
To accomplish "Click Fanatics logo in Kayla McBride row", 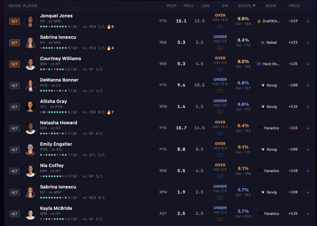I will (x=260, y=214).
